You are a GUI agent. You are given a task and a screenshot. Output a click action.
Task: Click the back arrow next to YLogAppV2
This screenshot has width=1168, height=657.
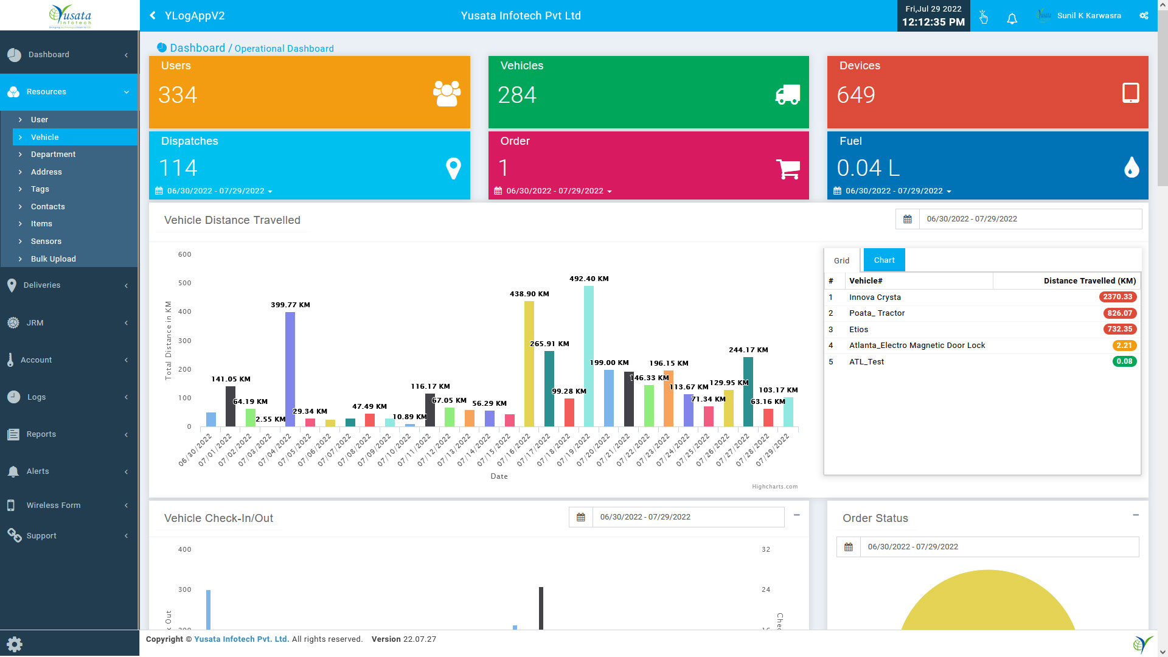pos(153,16)
